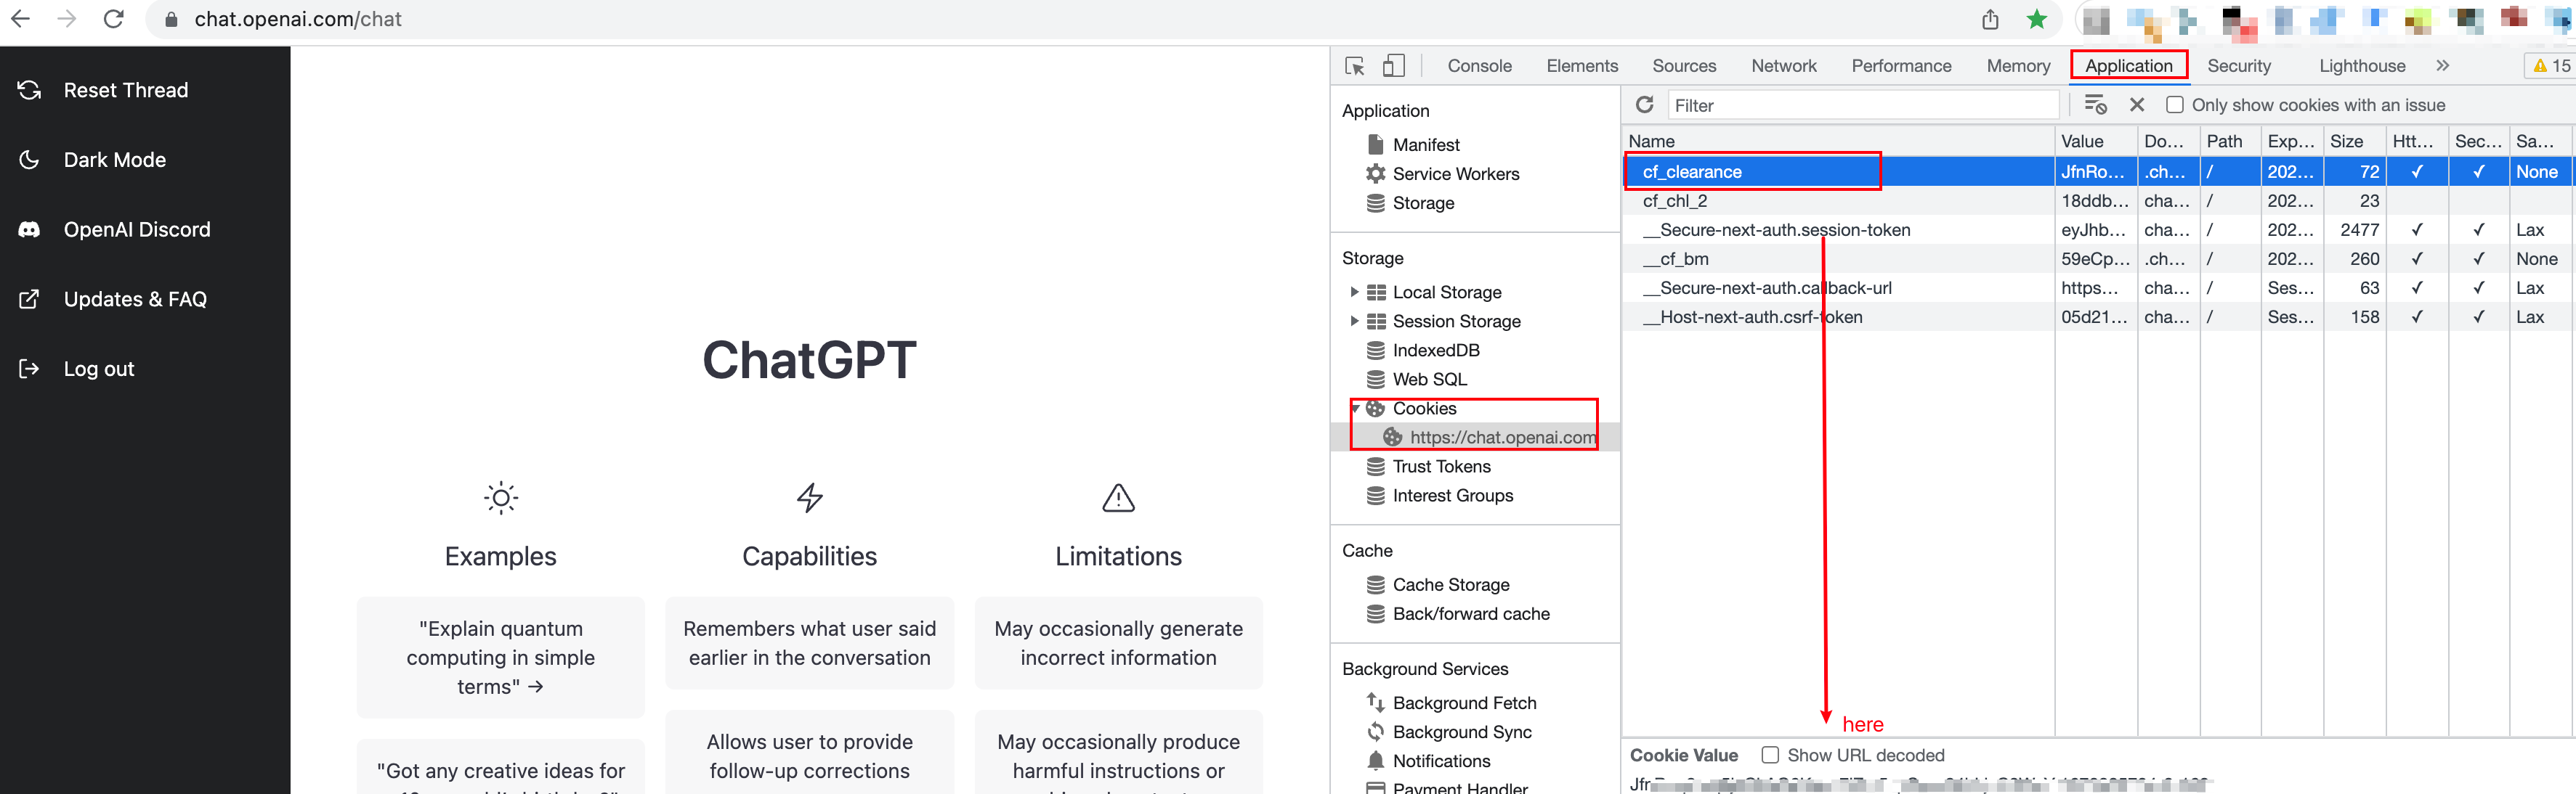2576x794 pixels.
Task: Show more DevTools tabs chevron
Action: coord(2442,66)
